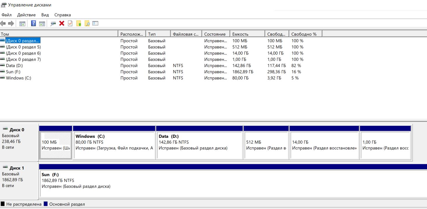The height and width of the screenshot is (209, 427).
Task: Click the red X delete icon
Action: click(62, 23)
